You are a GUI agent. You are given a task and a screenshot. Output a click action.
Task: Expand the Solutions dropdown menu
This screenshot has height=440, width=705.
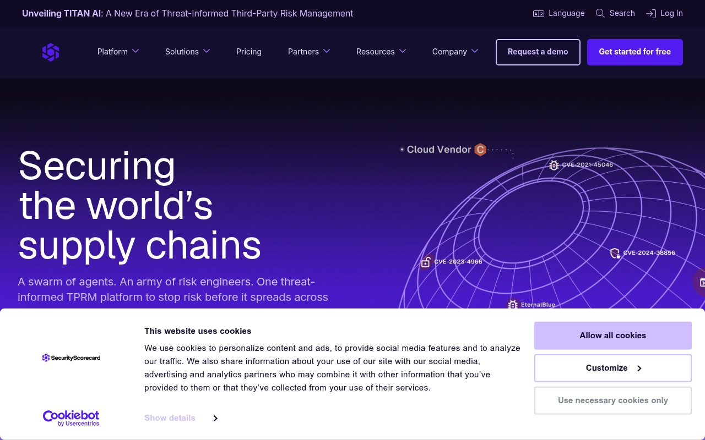[187, 52]
